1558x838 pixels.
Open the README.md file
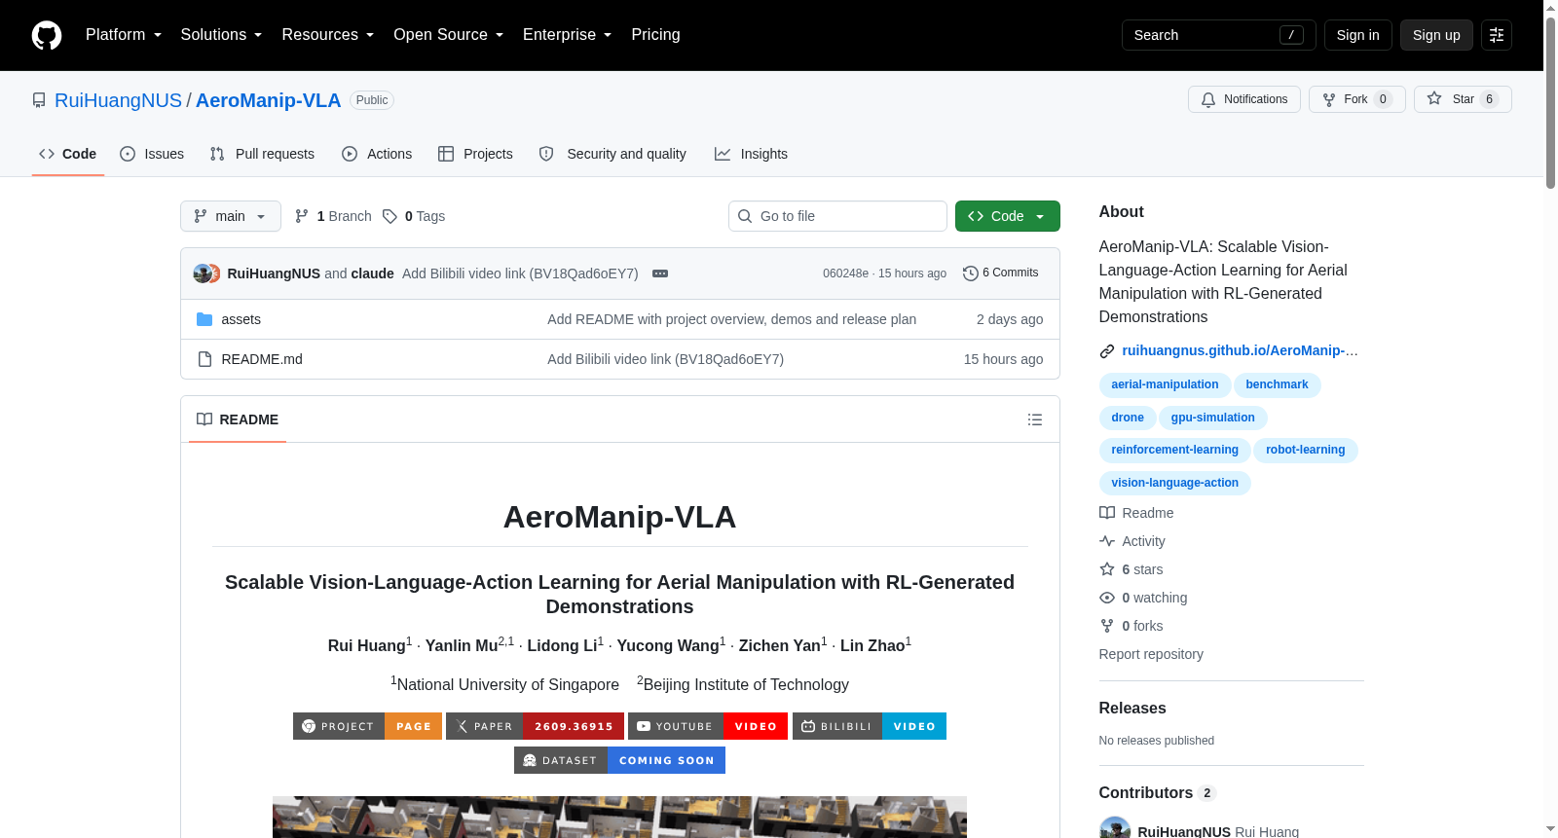pyautogui.click(x=262, y=359)
